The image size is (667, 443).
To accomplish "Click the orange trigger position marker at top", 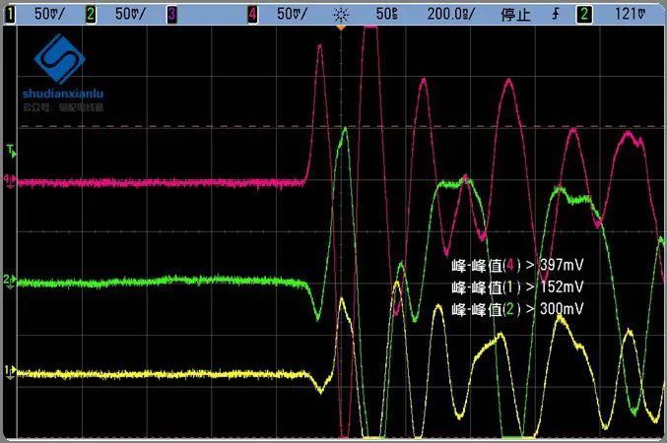I will 341,29.
